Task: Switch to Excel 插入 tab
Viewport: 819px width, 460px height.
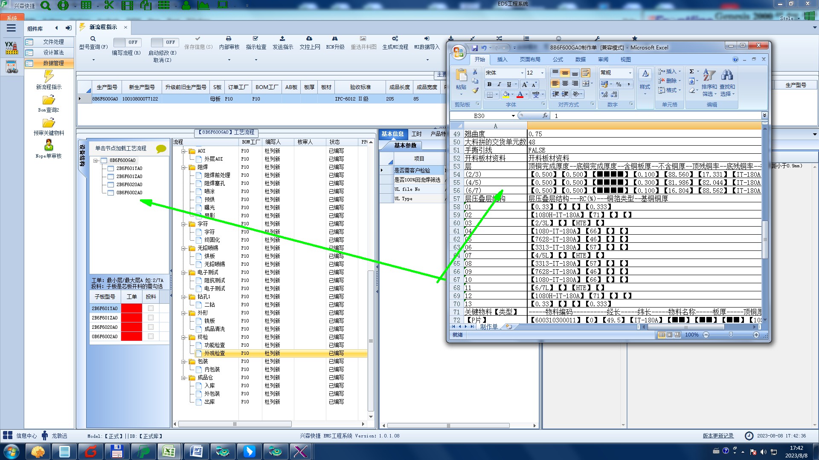Action: [x=502, y=60]
